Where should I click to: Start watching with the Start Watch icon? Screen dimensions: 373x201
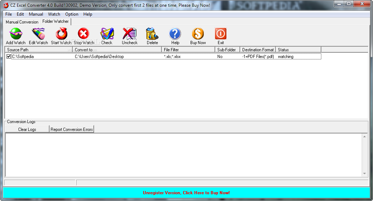pyautogui.click(x=61, y=34)
